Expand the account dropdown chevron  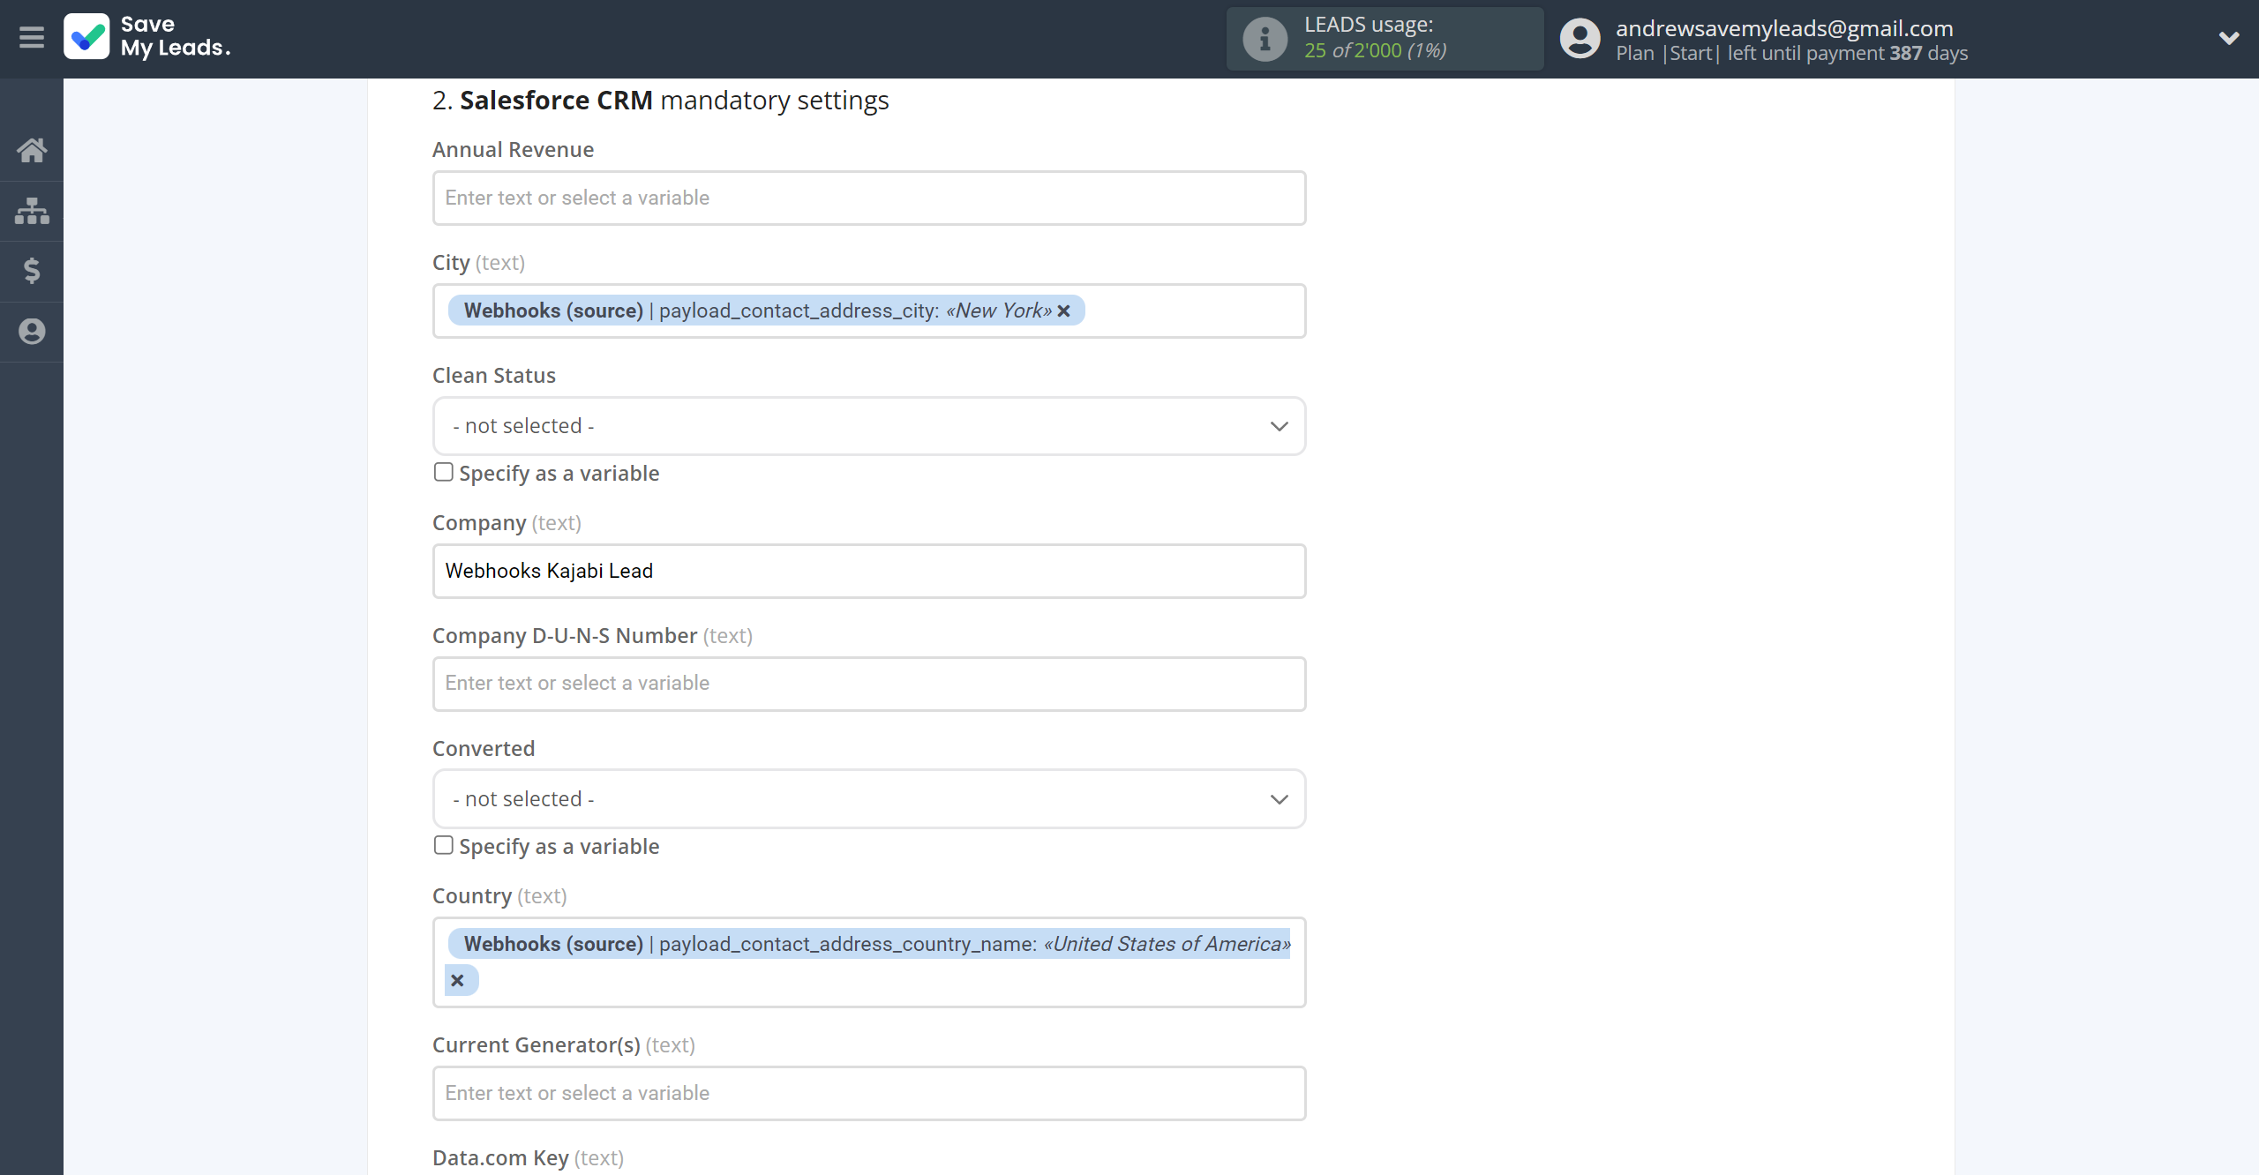coord(2229,38)
